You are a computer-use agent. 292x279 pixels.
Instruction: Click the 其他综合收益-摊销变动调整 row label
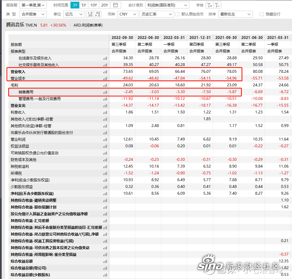point(34,200)
